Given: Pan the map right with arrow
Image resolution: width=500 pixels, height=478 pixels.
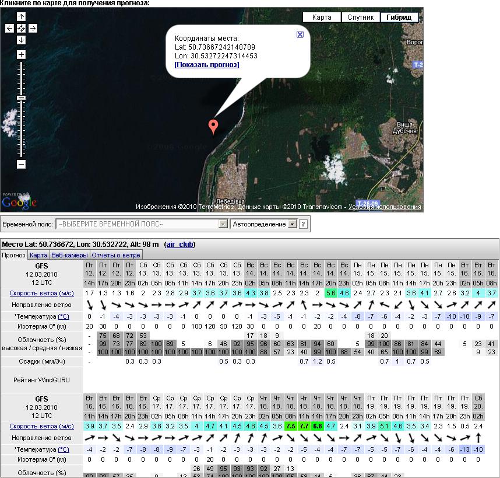Looking at the screenshot, I should [33, 28].
